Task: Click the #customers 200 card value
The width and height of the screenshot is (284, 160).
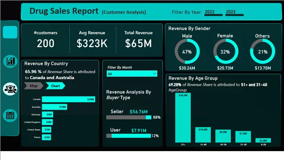Action: pyautogui.click(x=46, y=44)
